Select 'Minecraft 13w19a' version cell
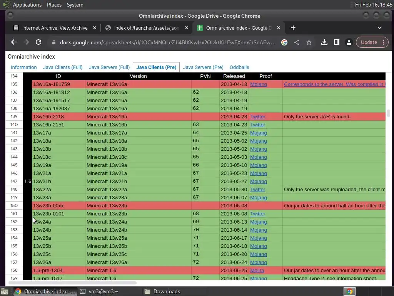 pos(138,165)
